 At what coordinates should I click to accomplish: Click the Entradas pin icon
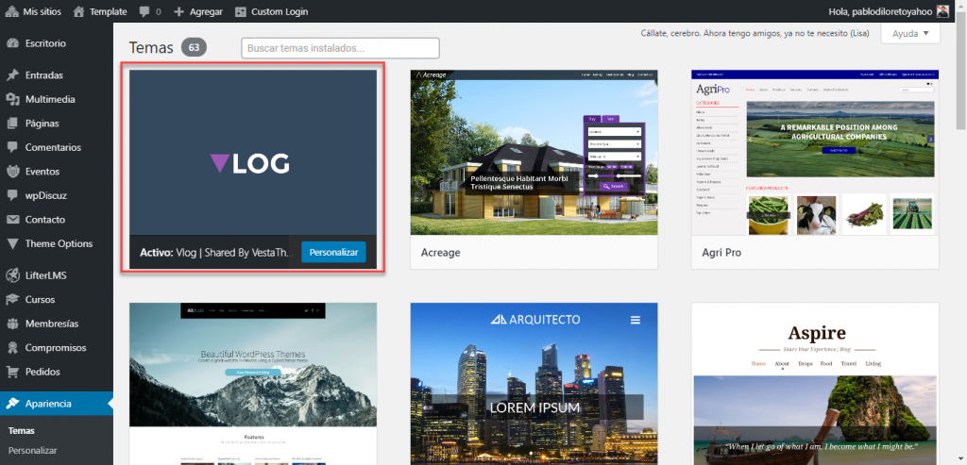tap(12, 75)
